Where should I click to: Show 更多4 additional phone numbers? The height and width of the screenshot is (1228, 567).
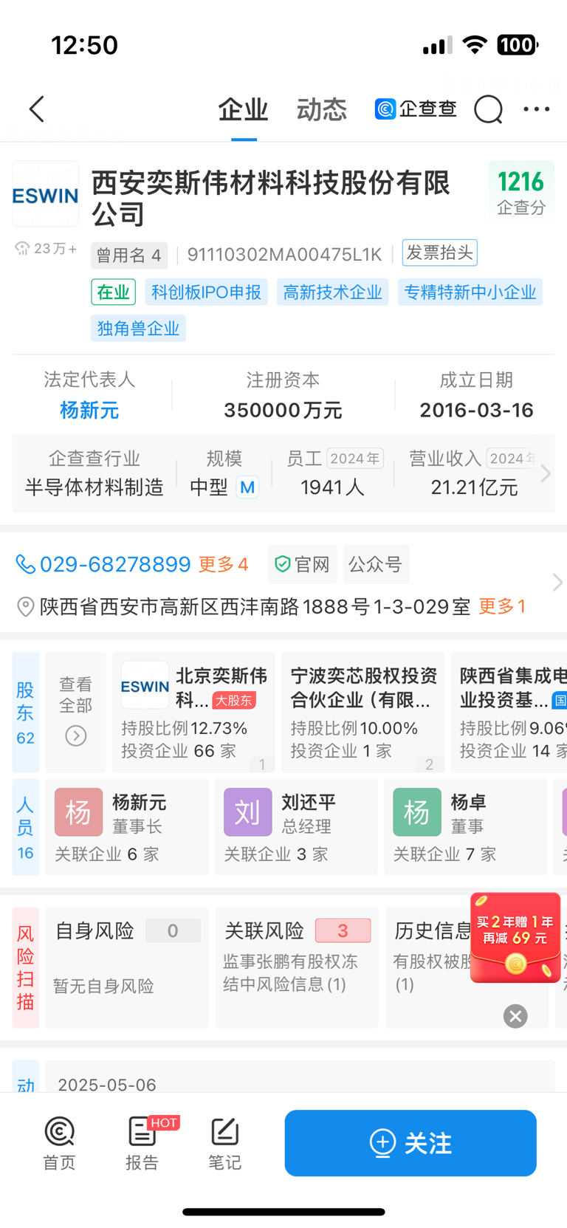223,565
